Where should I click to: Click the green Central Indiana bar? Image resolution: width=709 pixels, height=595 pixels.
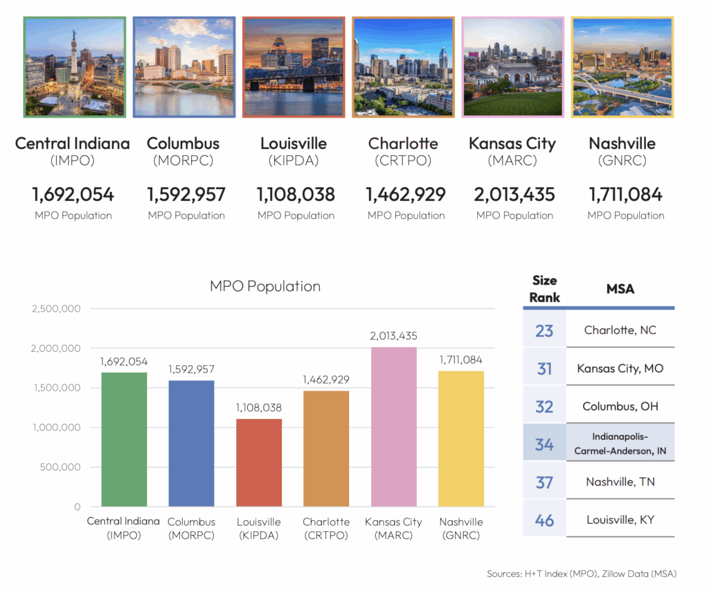point(124,439)
